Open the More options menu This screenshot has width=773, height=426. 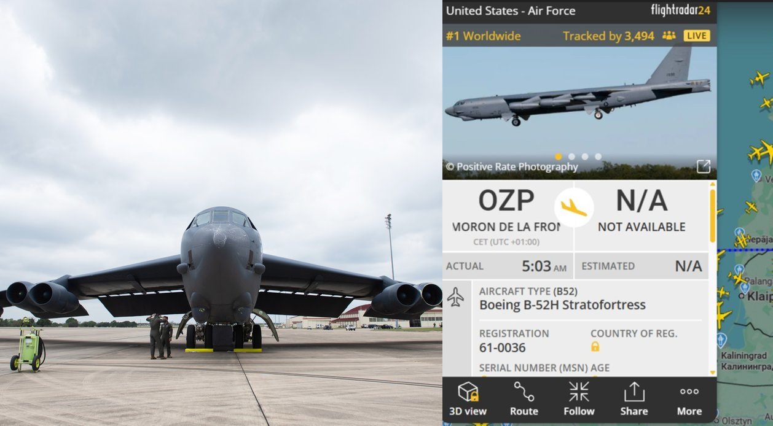click(689, 399)
